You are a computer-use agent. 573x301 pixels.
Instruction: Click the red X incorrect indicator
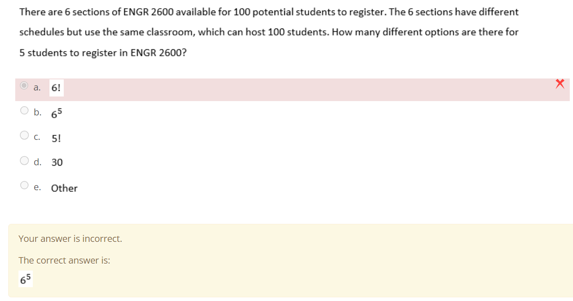[x=560, y=84]
